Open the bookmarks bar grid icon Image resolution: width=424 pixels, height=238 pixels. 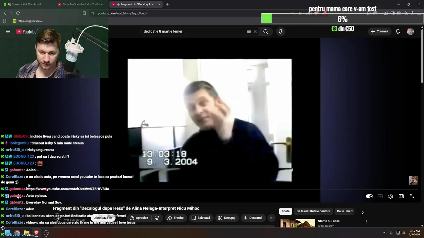pyautogui.click(x=4, y=21)
